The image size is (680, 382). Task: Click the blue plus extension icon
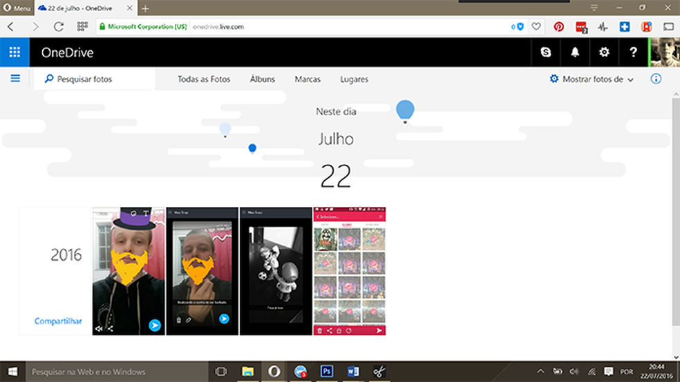[x=625, y=27]
